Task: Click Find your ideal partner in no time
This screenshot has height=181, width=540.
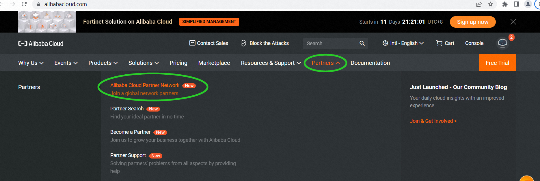Action: (x=147, y=117)
